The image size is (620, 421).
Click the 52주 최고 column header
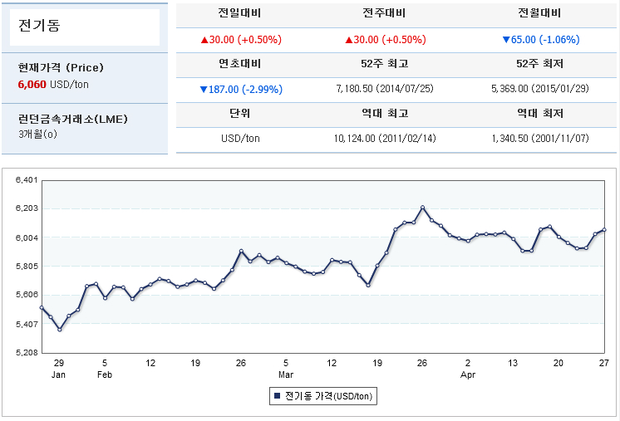pos(385,64)
